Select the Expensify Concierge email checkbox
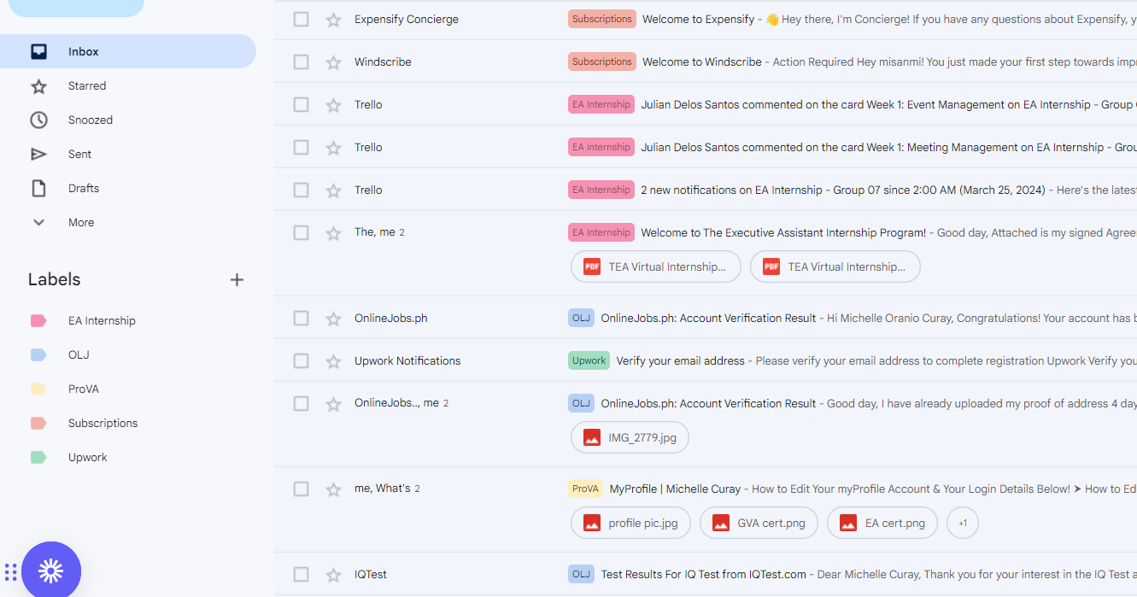 301,19
